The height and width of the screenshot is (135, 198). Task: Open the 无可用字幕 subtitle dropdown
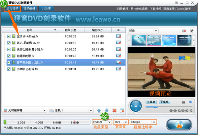(x=44, y=111)
